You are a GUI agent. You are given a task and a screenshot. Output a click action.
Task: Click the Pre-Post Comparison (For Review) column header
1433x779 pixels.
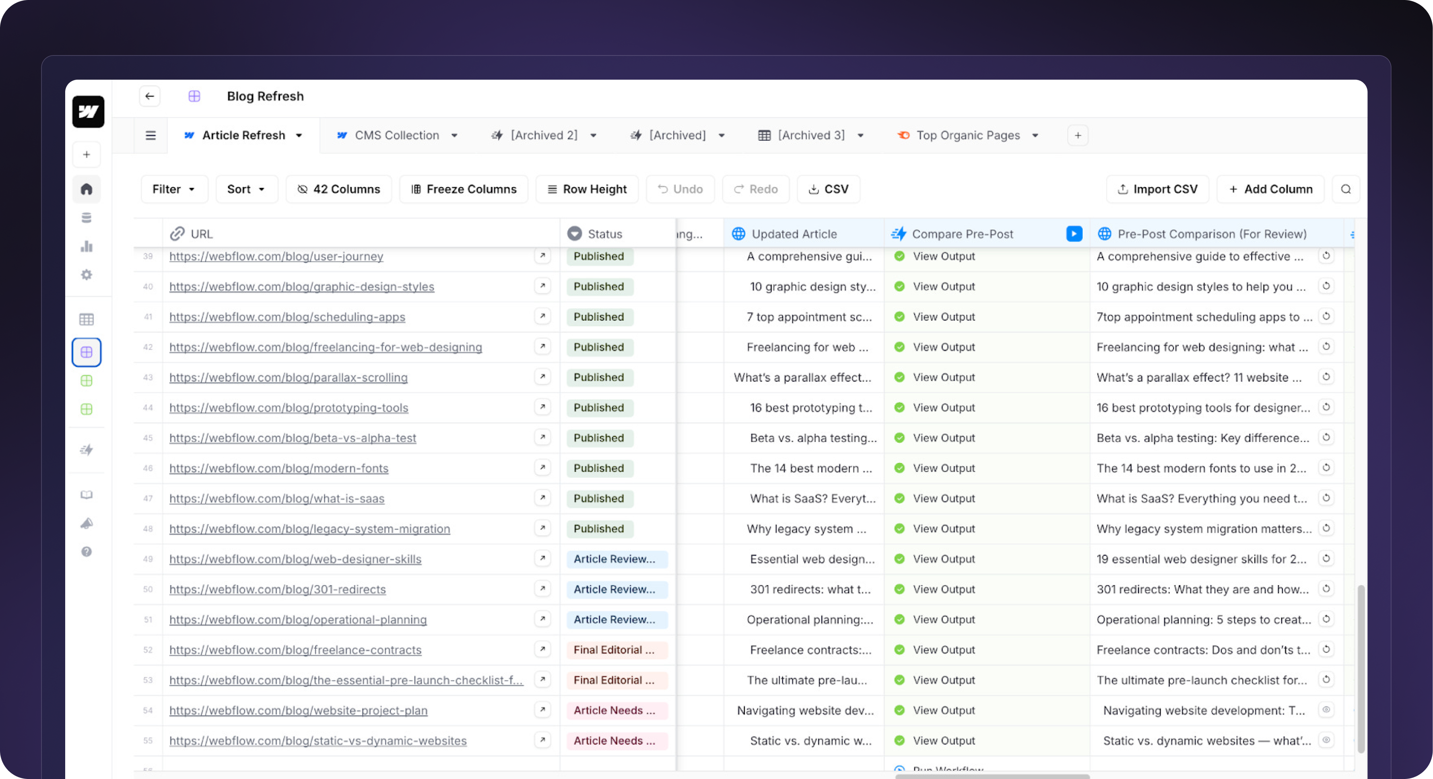pyautogui.click(x=1217, y=234)
